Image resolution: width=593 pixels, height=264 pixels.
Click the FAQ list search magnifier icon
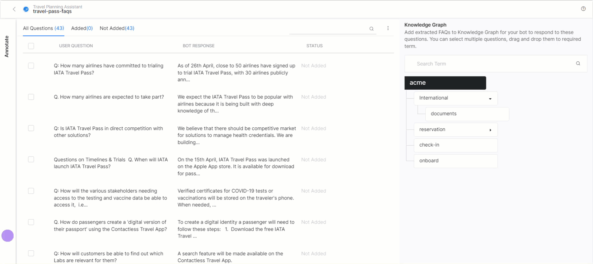click(x=371, y=29)
